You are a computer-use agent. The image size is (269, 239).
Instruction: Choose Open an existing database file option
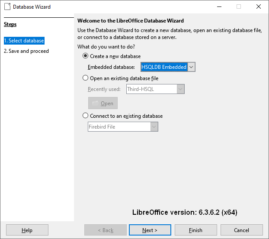[x=85, y=78]
